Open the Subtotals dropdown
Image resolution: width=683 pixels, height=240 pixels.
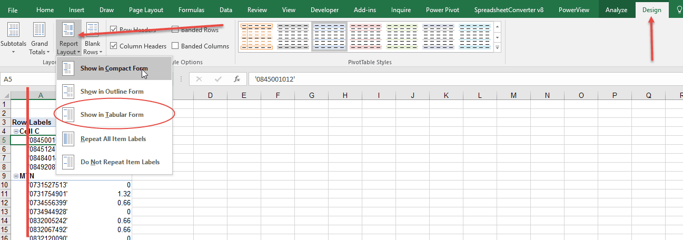coord(13,38)
